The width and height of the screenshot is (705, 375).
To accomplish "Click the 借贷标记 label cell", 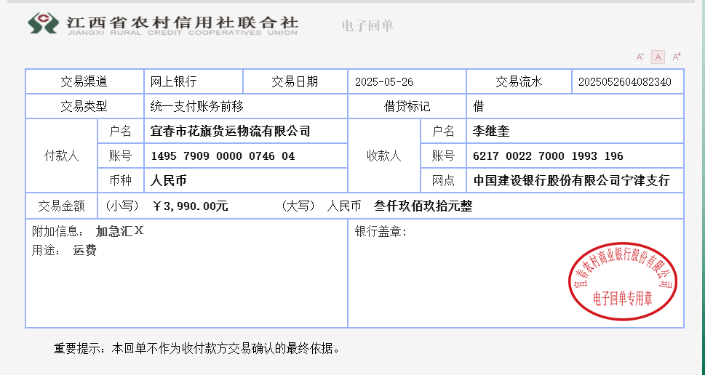I will tap(407, 106).
